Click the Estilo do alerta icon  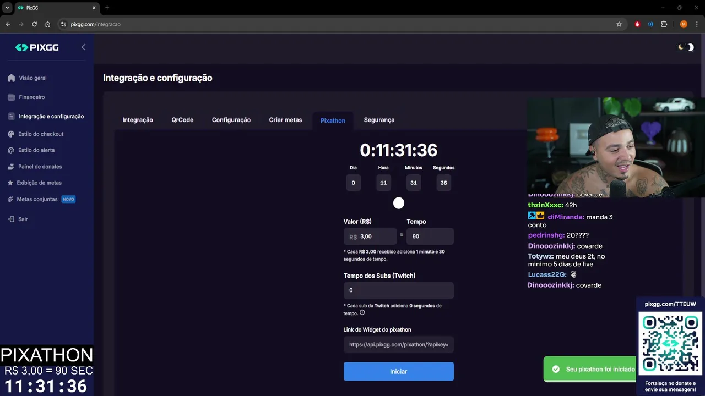tap(11, 150)
